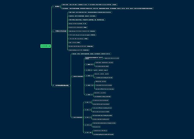Screen dimensions: 194x139
Task: Select the green root topic node
Action: pos(45,46)
